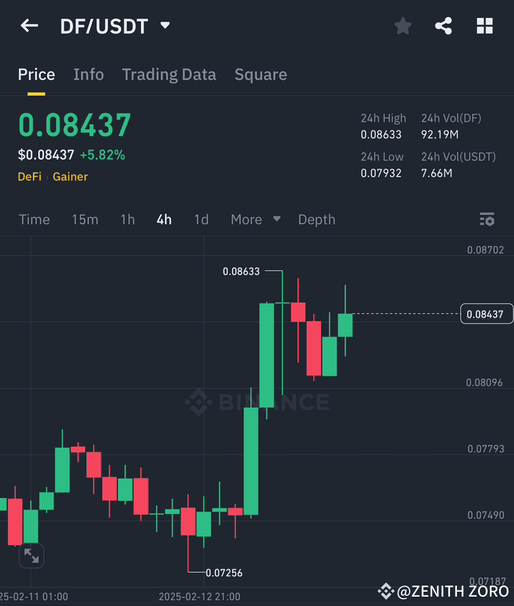Screen dimensions: 514x606
Task: Open the Square tab
Action: click(x=260, y=74)
